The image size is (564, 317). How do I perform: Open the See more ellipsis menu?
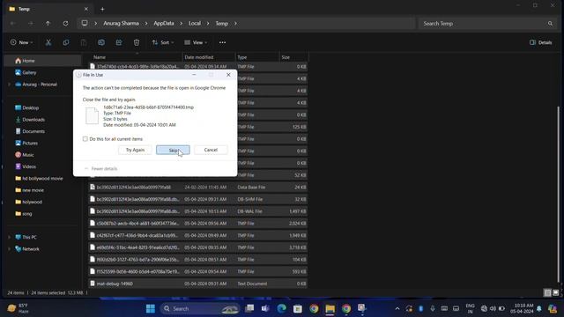coord(222,42)
